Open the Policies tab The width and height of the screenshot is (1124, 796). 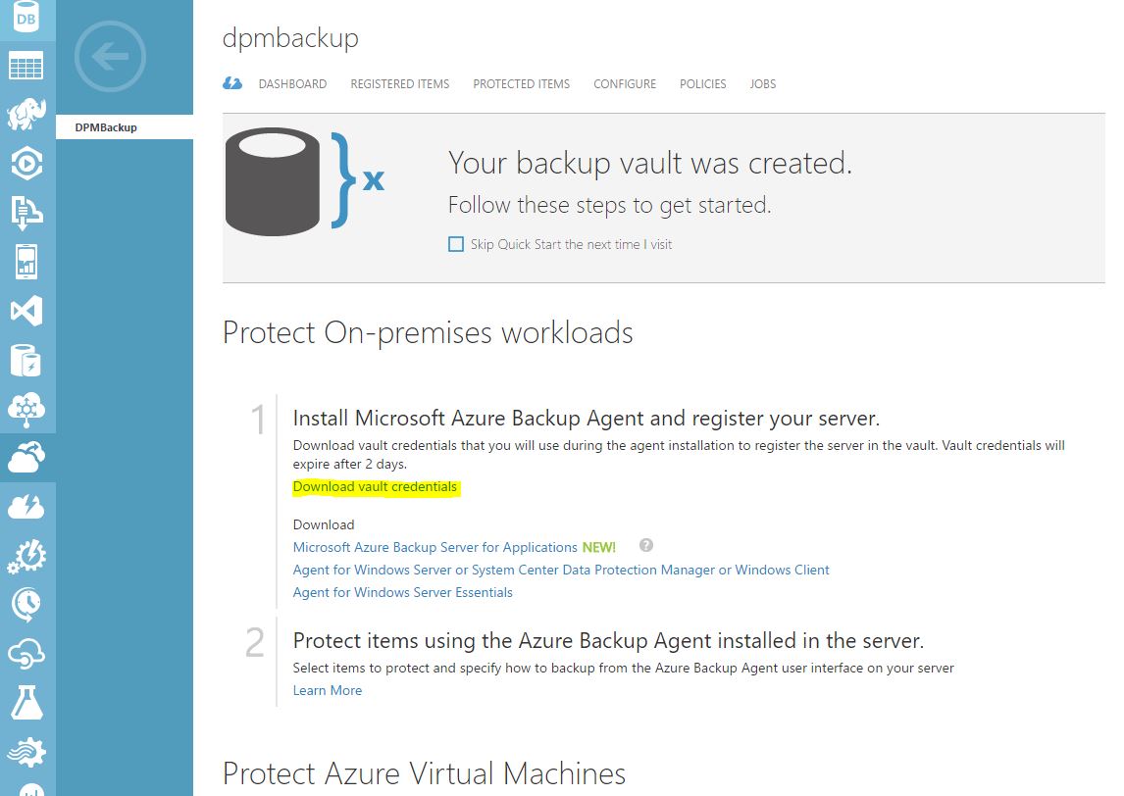pos(702,84)
